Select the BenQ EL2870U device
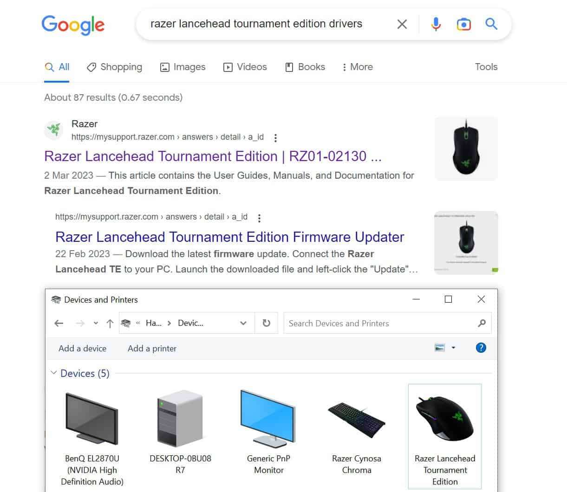Screen dimensions: 567x492 [x=92, y=437]
